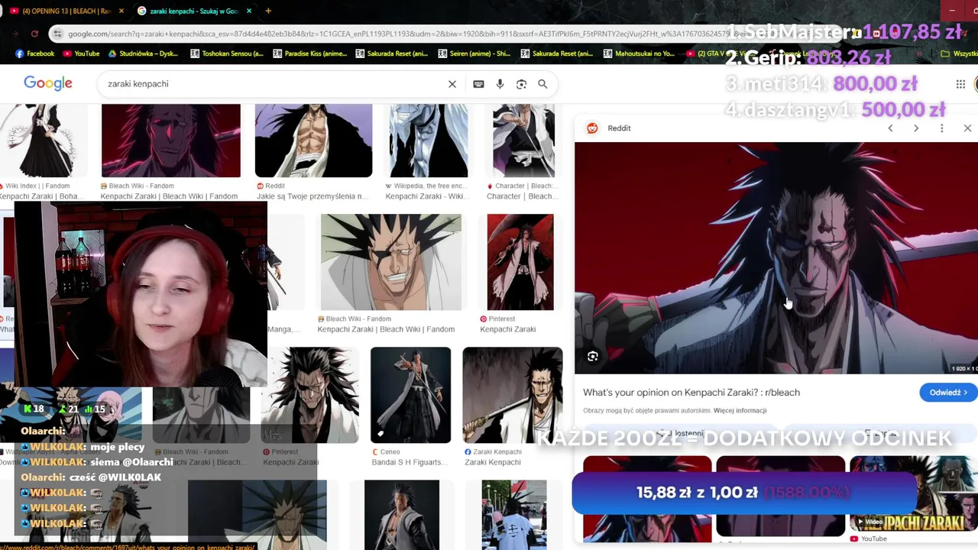Open more options in preview panel
This screenshot has width=978, height=550.
942,128
